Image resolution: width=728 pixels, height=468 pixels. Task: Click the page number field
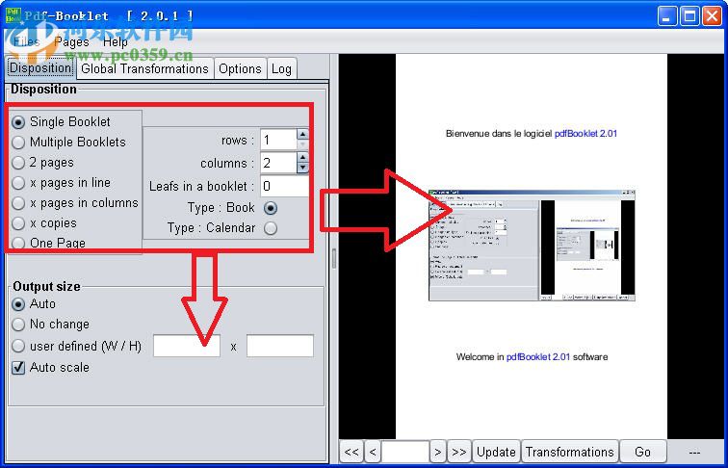tap(405, 452)
